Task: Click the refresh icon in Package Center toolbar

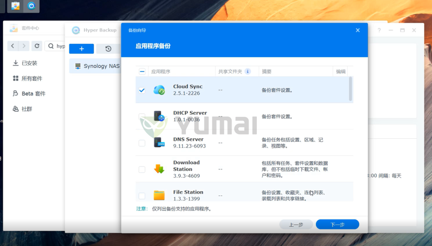Action: (36, 46)
